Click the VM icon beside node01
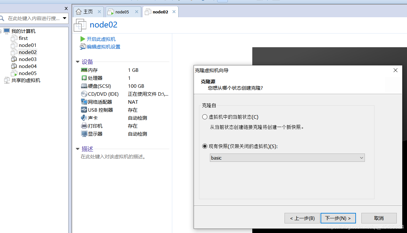 point(14,45)
